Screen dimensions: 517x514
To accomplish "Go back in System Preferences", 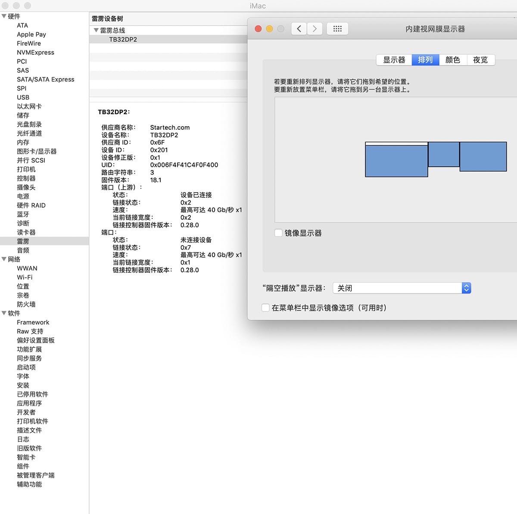I will click(299, 29).
